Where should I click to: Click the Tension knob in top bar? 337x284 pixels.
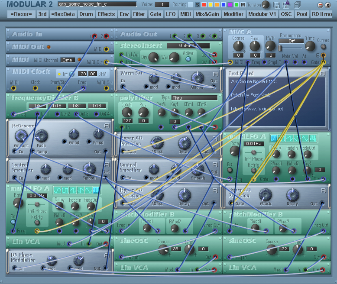pyautogui.click(x=266, y=4)
